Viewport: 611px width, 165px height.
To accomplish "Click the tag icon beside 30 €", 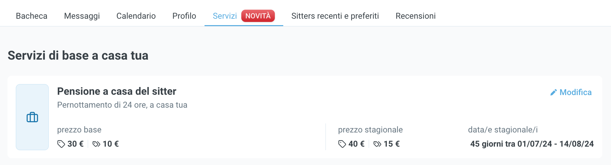I will [x=61, y=144].
